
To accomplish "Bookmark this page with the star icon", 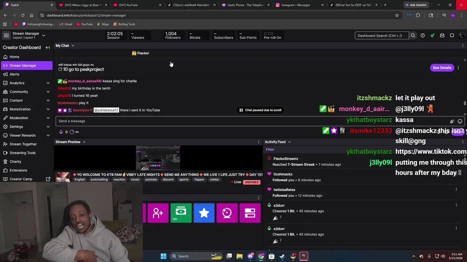I will click(x=397, y=15).
